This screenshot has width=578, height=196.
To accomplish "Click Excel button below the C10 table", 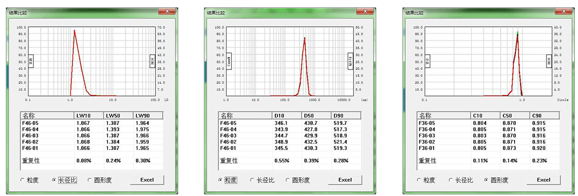I will [x=543, y=180].
